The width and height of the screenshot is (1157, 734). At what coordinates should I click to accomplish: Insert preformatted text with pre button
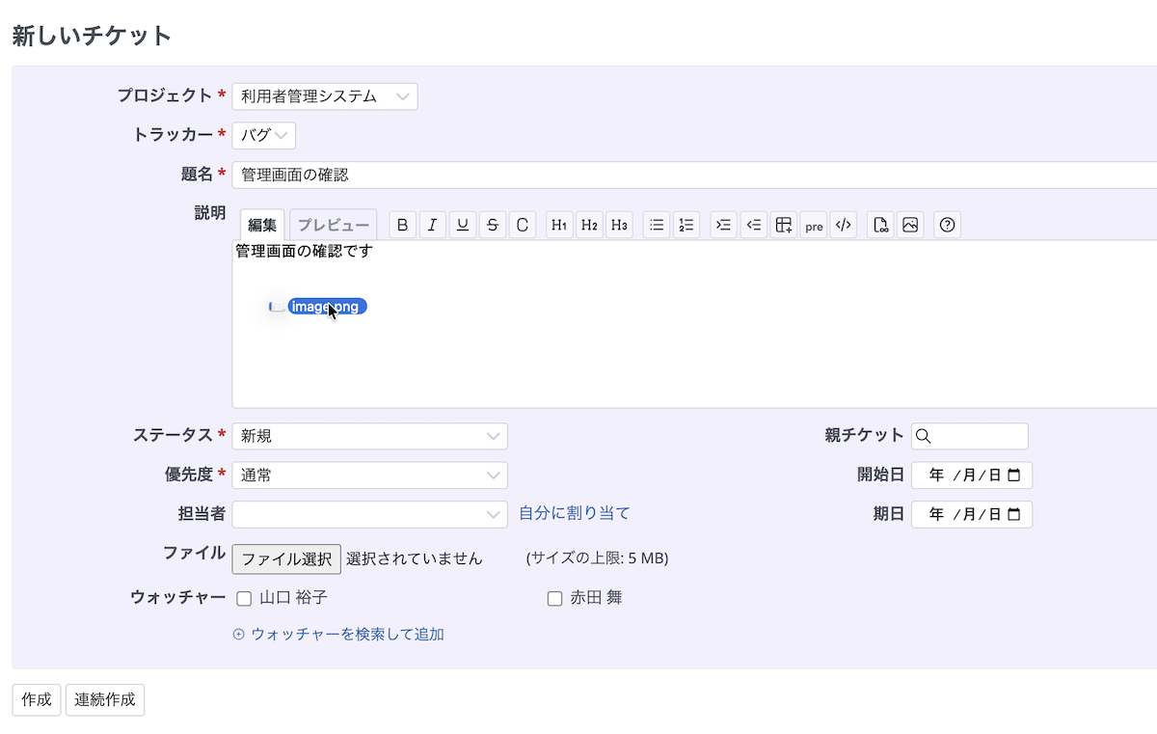pos(814,225)
